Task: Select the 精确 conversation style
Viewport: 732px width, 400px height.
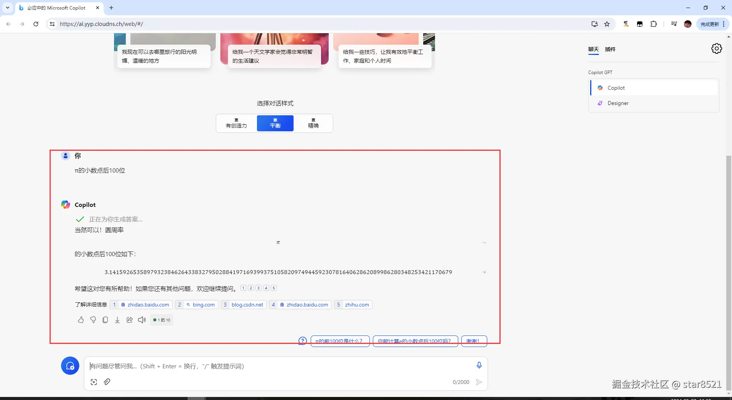Action: pyautogui.click(x=313, y=123)
